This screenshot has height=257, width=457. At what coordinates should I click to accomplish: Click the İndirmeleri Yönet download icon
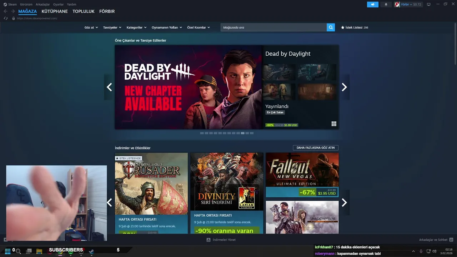(x=209, y=240)
